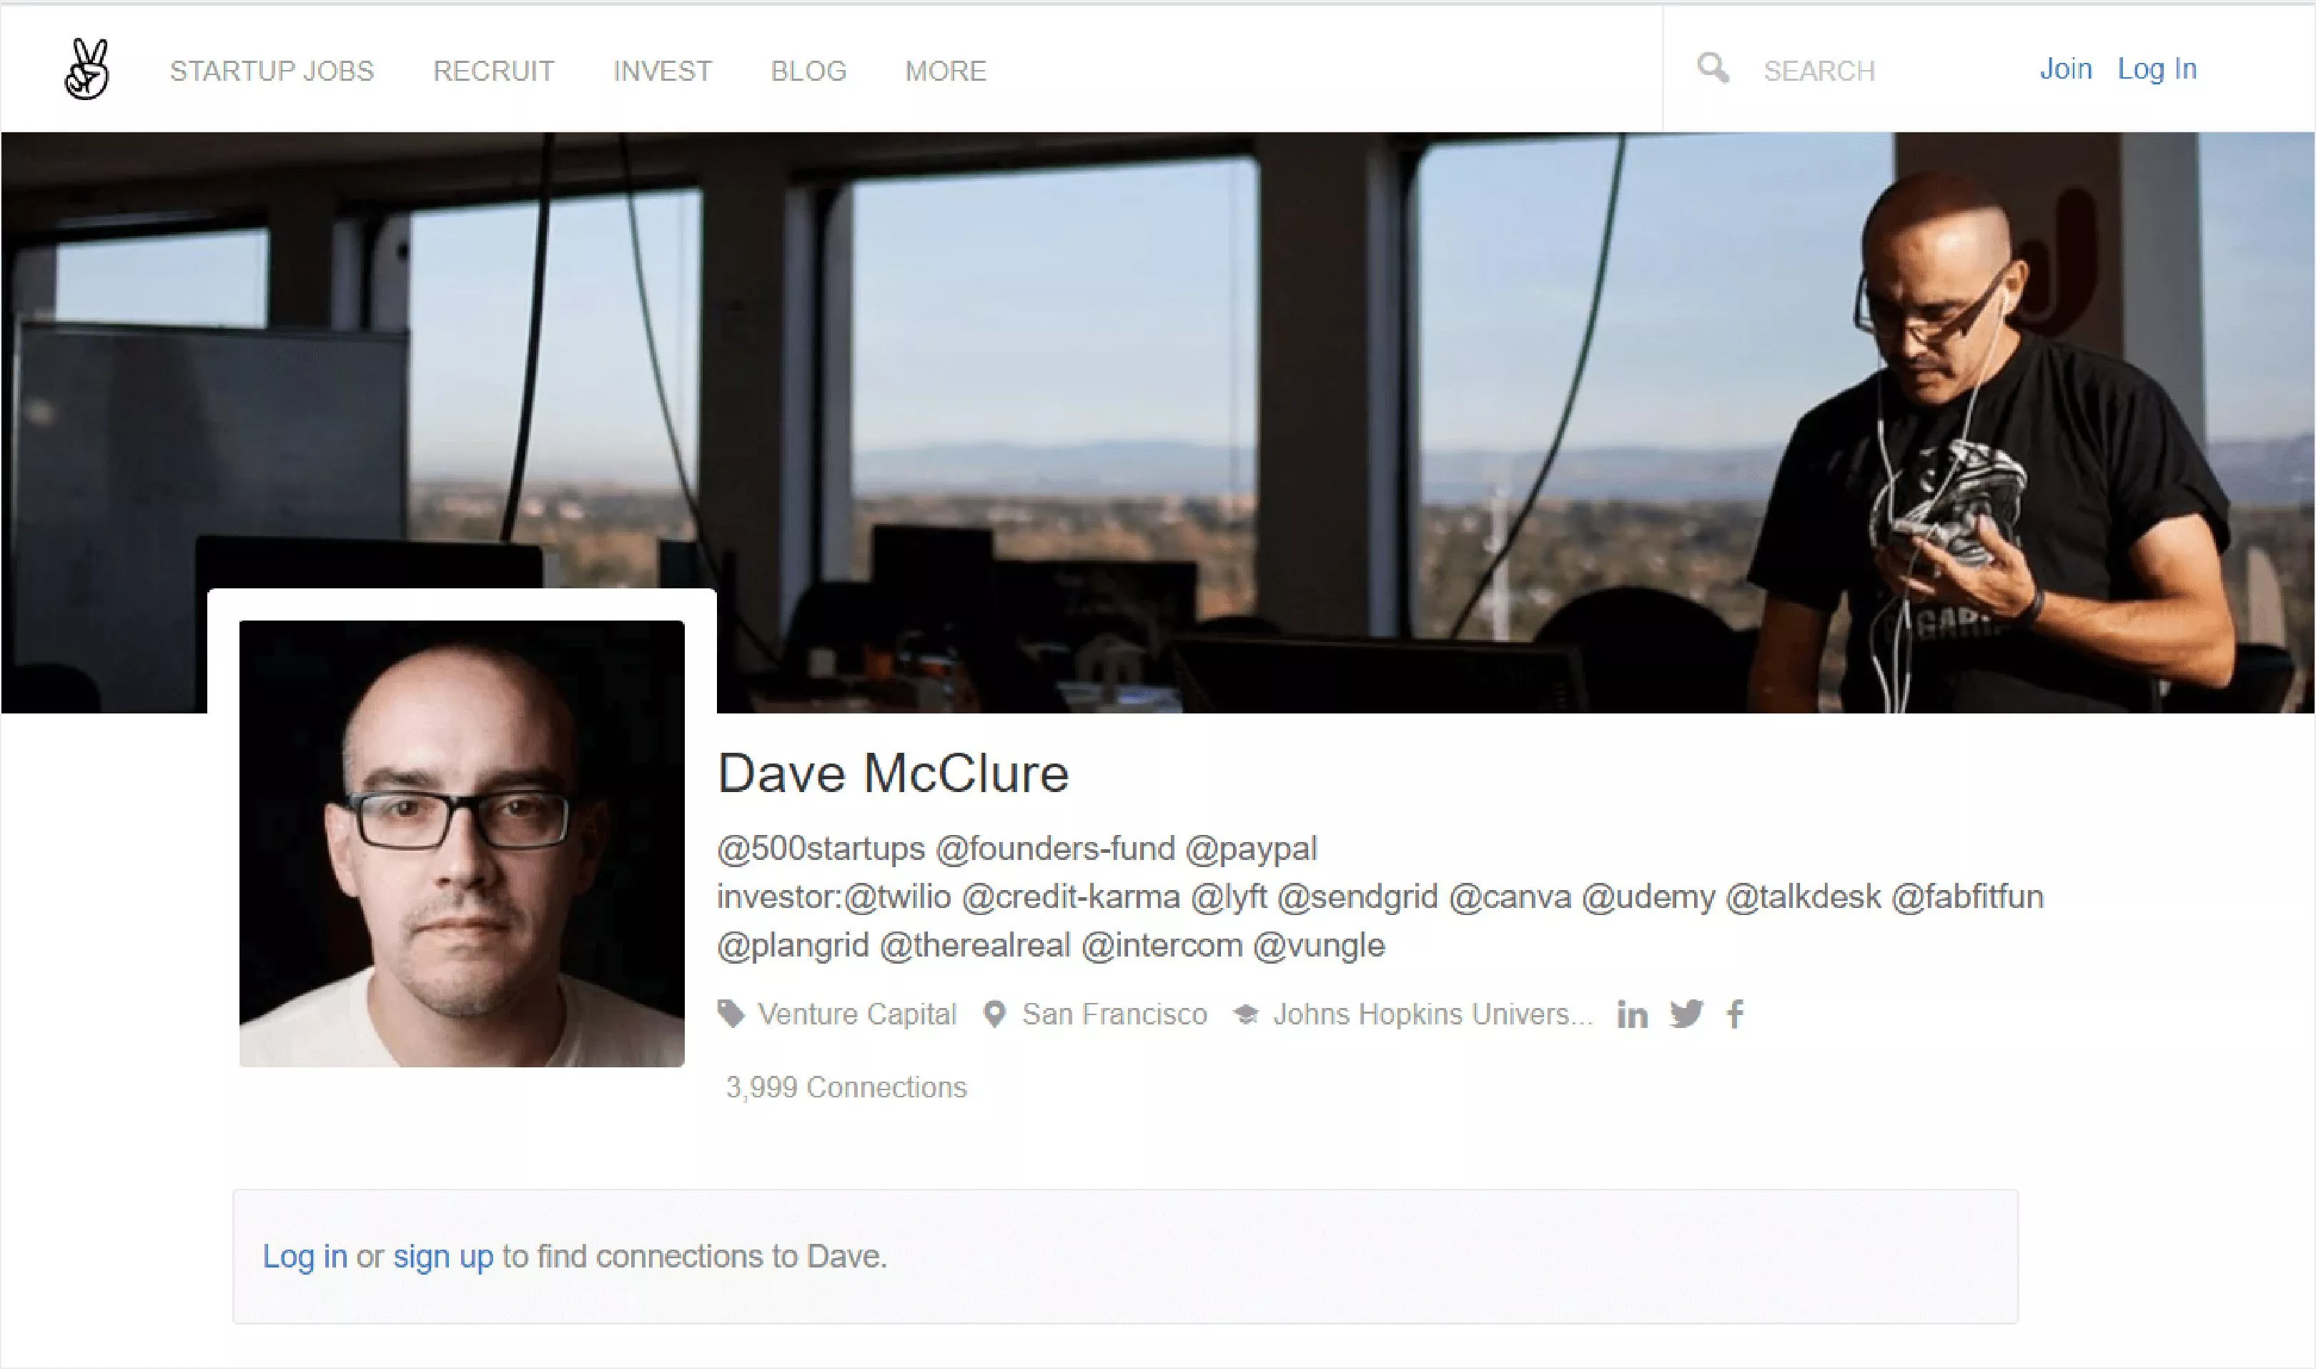The image size is (2316, 1369).
Task: Open the @udemy mention
Action: [x=1648, y=898]
